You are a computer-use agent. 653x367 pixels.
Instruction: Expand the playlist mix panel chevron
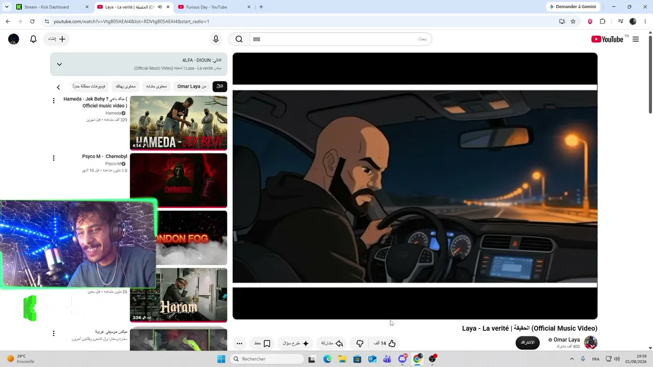[x=59, y=64]
